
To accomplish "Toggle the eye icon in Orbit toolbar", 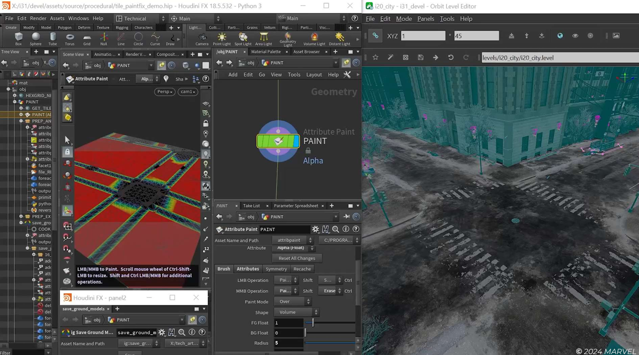I will tap(575, 36).
